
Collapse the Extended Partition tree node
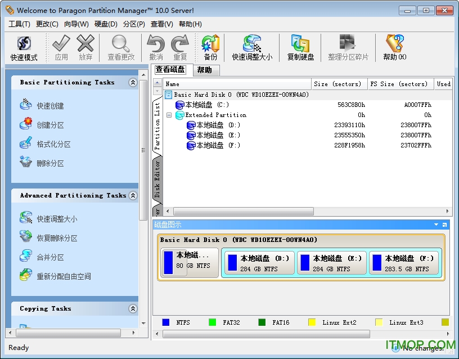(169, 115)
